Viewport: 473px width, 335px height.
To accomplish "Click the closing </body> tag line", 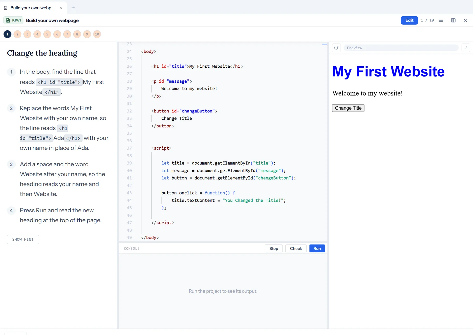I will pyautogui.click(x=150, y=237).
